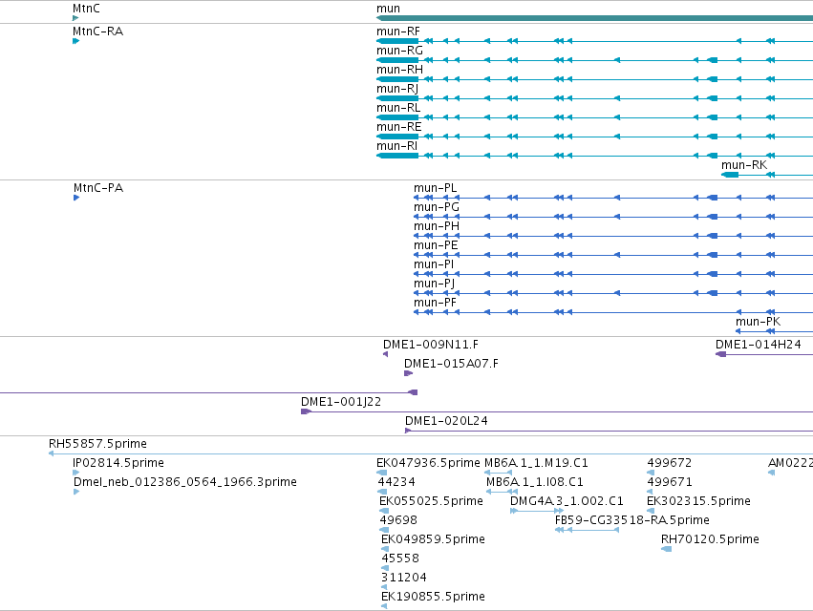Click the FB59-CG33518-RA.5prime label
813x611 pixels.
632,520
